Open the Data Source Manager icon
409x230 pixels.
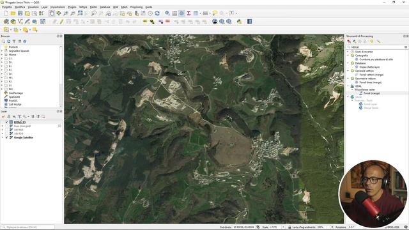[x=6, y=22]
